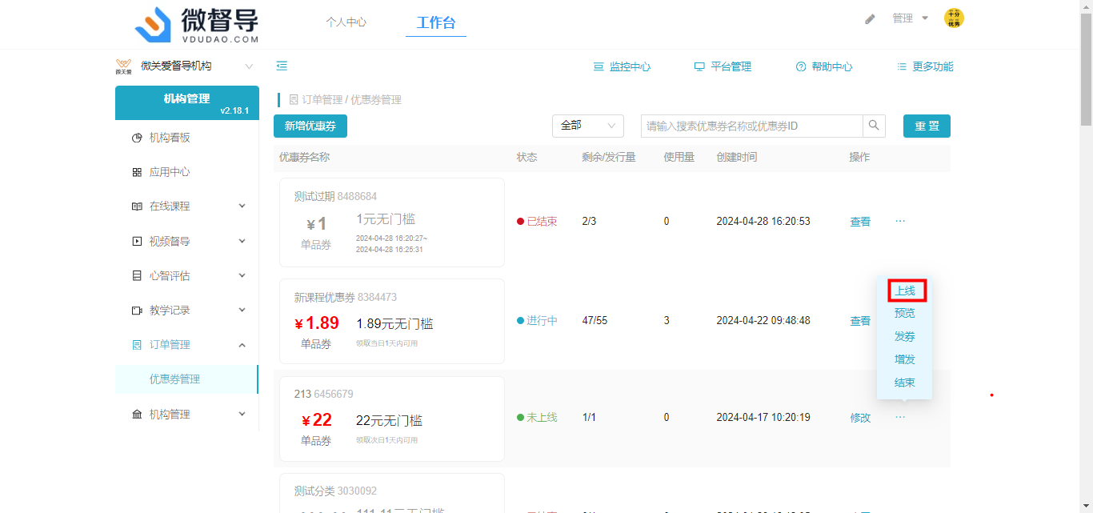Click the 已结束 status of 测试过期
Screen dimensions: 1093x513
(537, 222)
